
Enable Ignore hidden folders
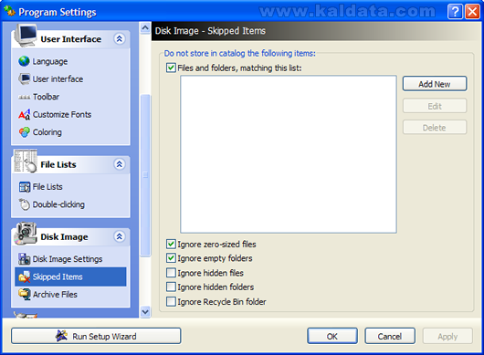(171, 287)
